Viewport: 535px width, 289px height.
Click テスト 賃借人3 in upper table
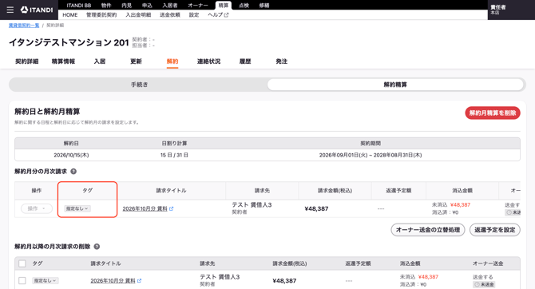point(252,204)
